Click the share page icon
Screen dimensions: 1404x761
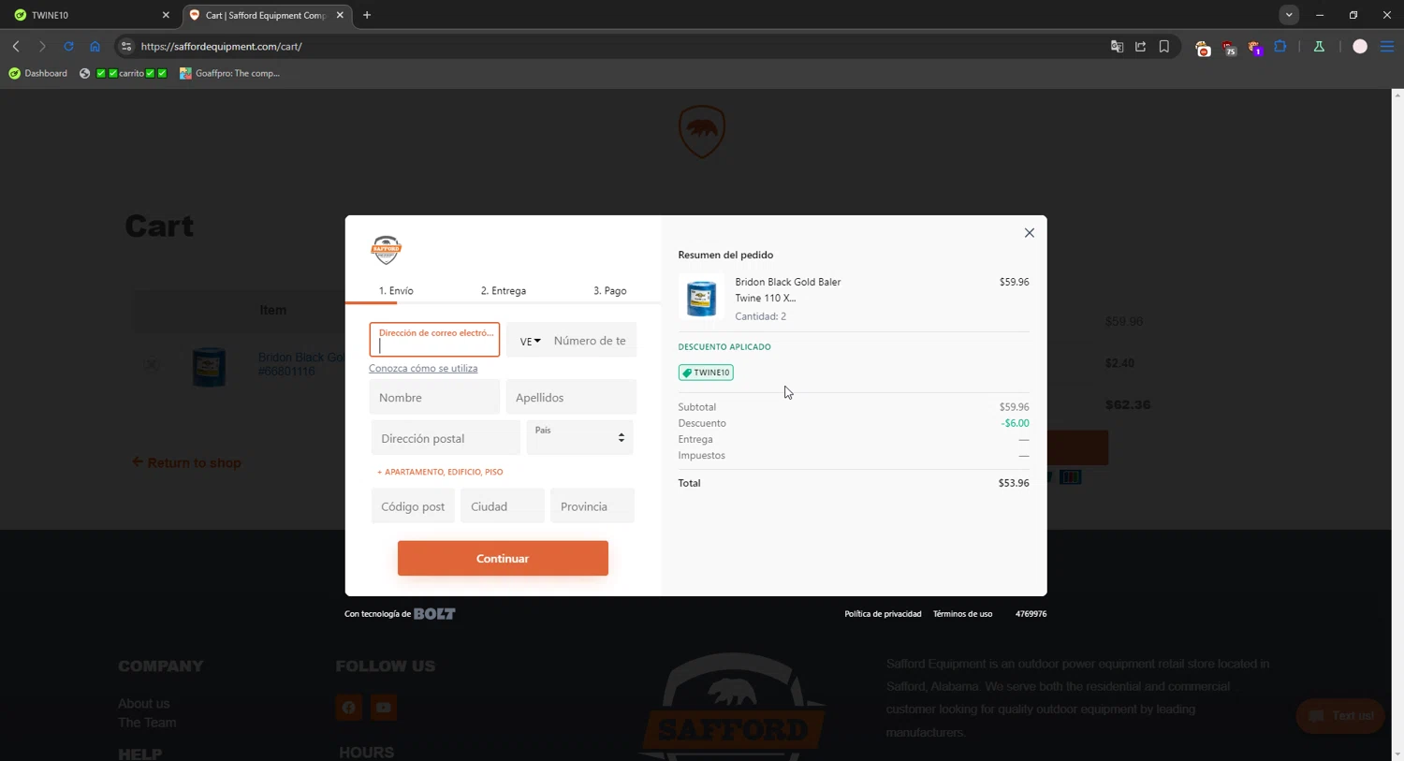point(1140,46)
